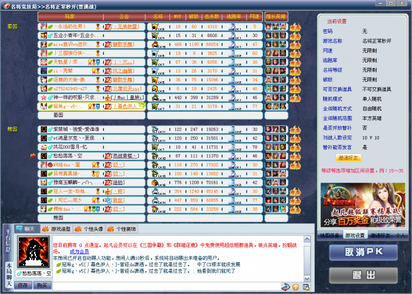The width and height of the screenshot is (412, 294).
Task: Click the male gender icon beside 紫禁城丶独爱
Action: click(x=50, y=130)
